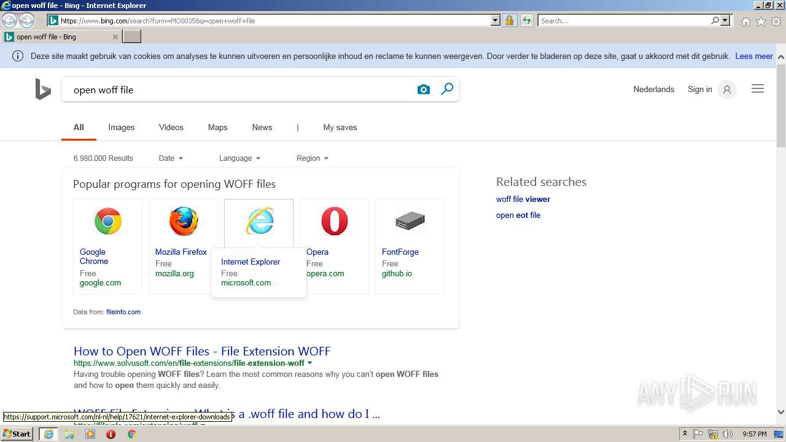Open Internet Explorer from the taskbar

tap(49, 434)
